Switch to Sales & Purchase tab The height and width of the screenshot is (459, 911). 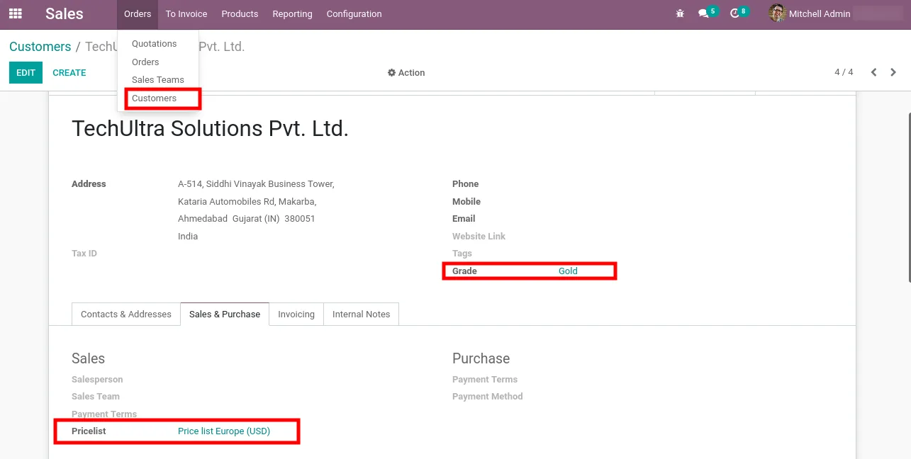click(x=225, y=314)
